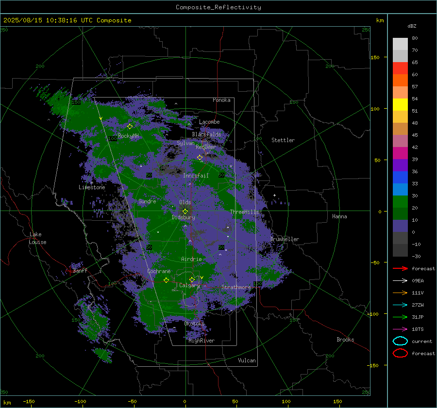Click the Innisfail city label
The width and height of the screenshot is (437, 408).
pos(196,176)
